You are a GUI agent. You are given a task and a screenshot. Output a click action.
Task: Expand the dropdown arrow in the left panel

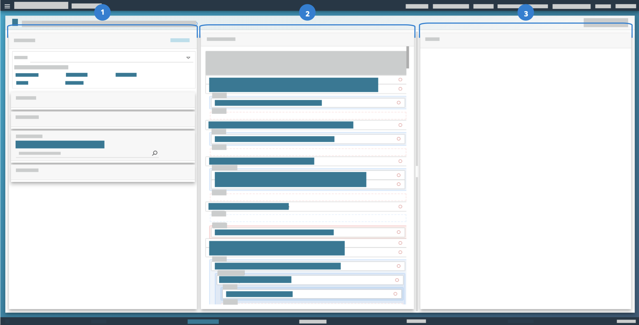188,57
